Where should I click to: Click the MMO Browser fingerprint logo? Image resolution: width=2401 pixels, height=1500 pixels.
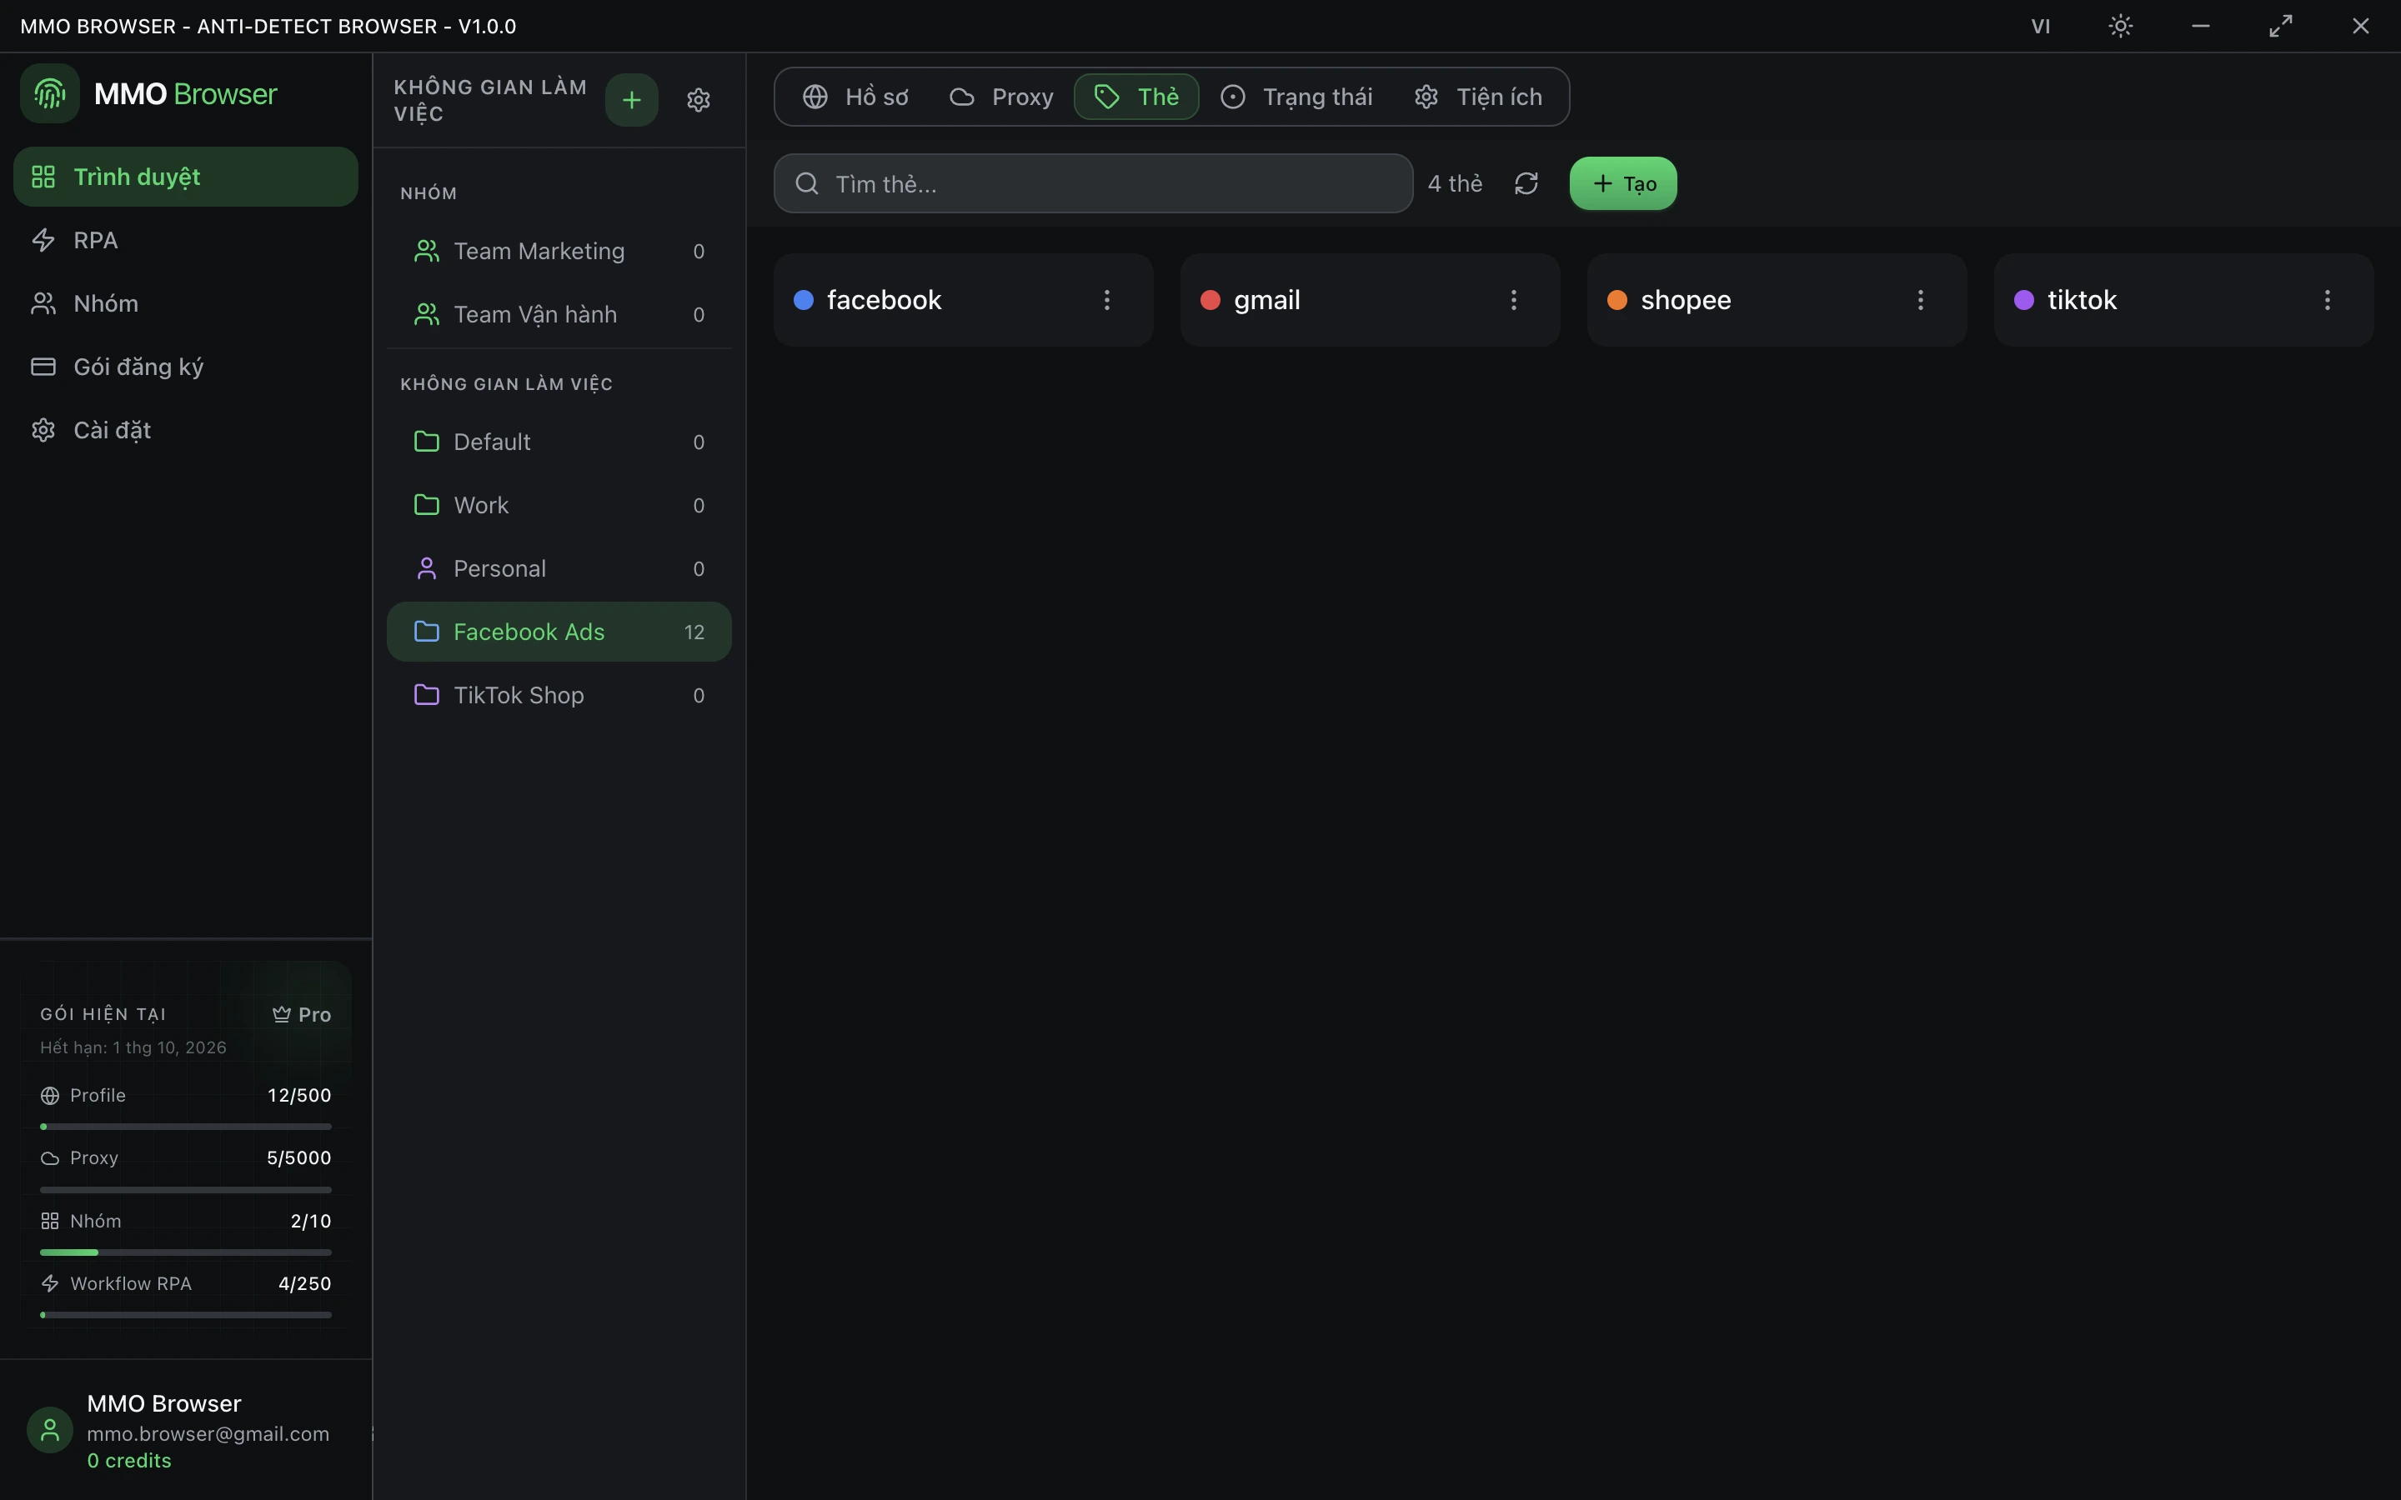coord(50,94)
